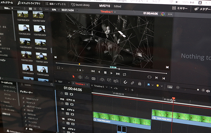This screenshot has height=133, width=211.
Task: Click the blue Flag icon
Action: [x=148, y=85]
